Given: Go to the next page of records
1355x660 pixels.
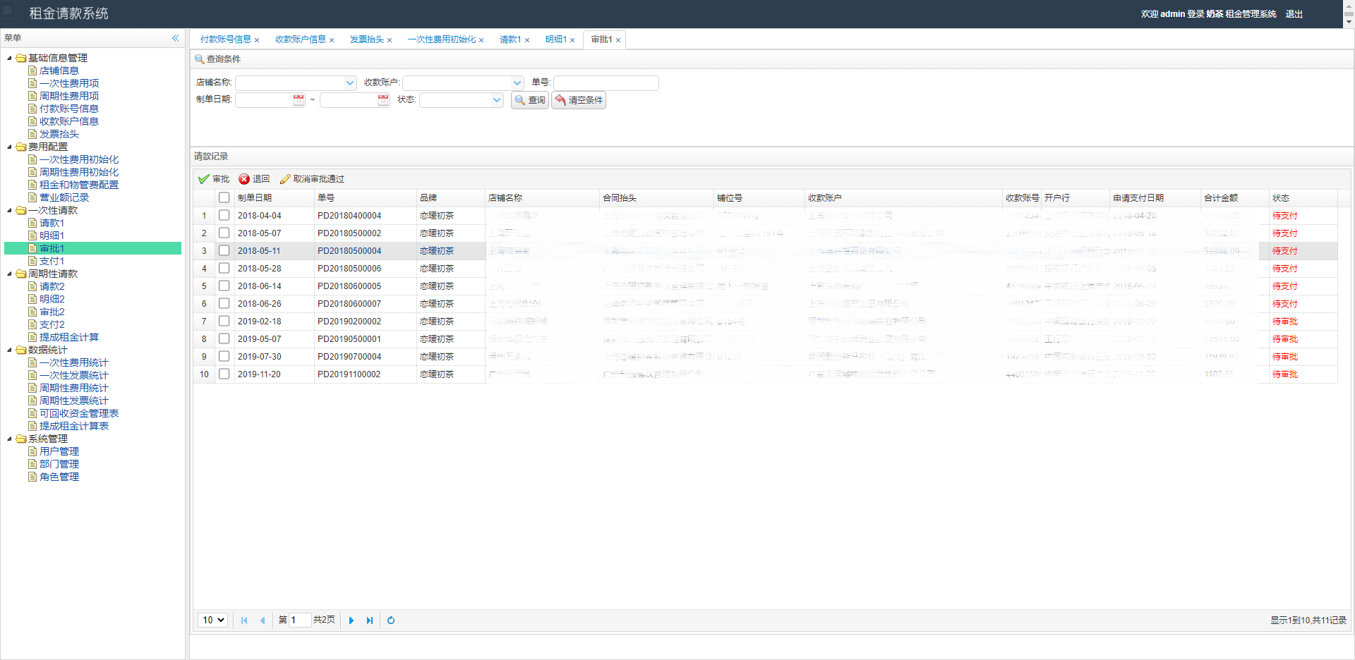Looking at the screenshot, I should (351, 621).
